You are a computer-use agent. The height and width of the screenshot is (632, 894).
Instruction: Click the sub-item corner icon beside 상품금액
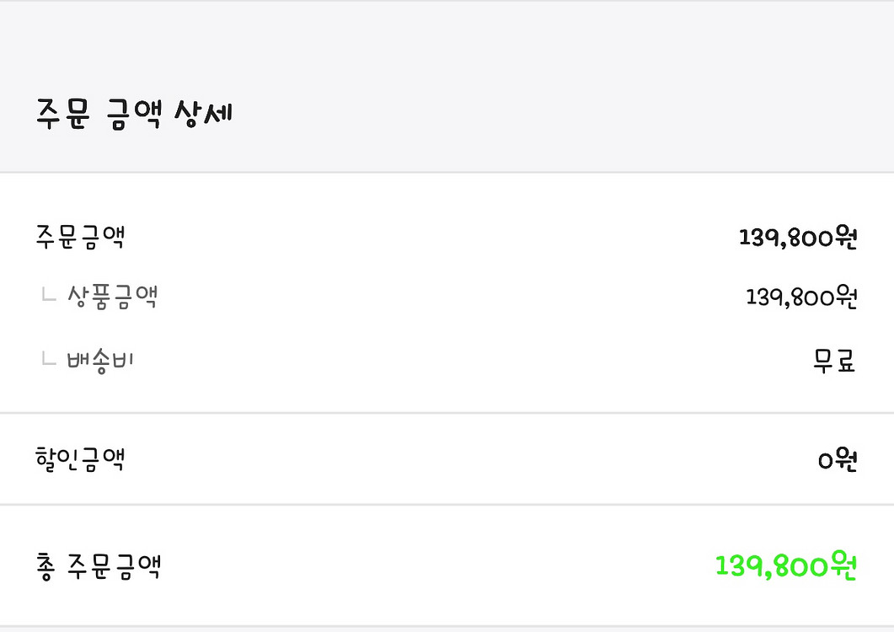[x=49, y=295]
